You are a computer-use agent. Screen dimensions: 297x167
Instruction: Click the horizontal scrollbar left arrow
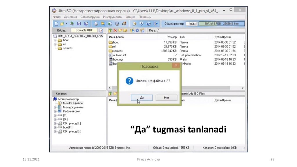(110, 88)
